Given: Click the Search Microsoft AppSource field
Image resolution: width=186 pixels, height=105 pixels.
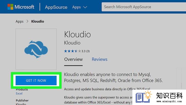Looking at the screenshot, I should point(144,7).
